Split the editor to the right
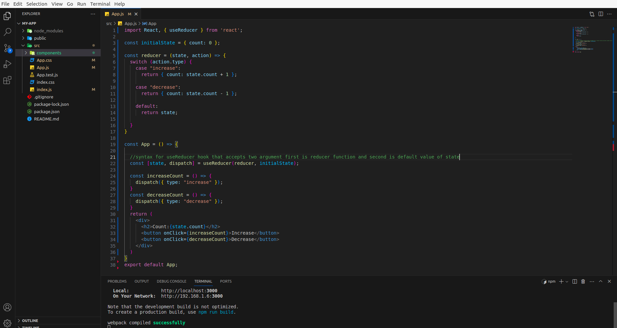 pos(601,14)
